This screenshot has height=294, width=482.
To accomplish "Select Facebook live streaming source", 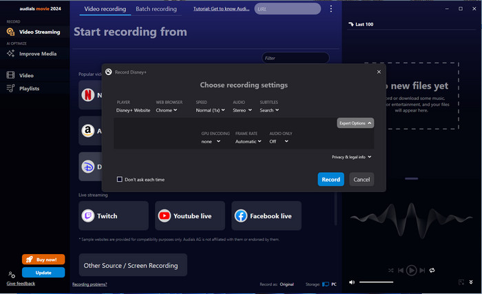I will (x=266, y=216).
